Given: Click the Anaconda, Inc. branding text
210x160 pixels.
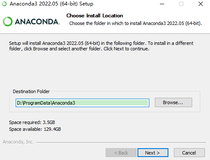Looking at the screenshot, I should (18, 142).
